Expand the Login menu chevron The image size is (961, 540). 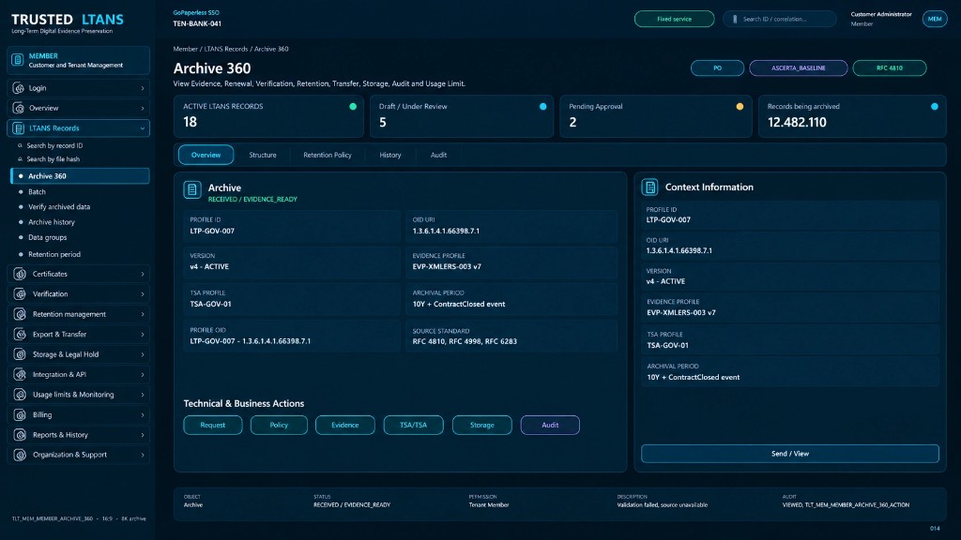[x=143, y=88]
